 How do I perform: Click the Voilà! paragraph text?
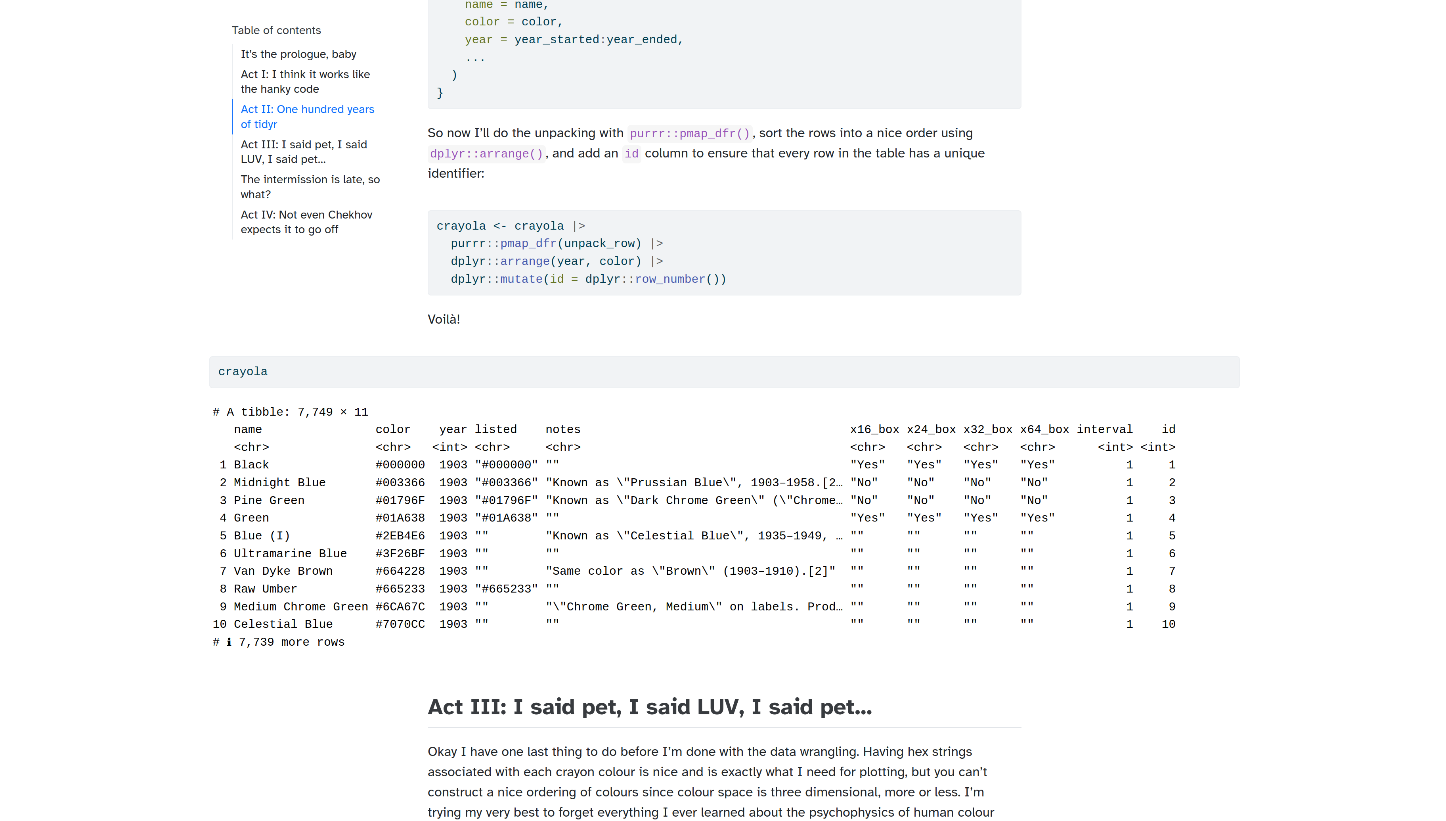pyautogui.click(x=444, y=320)
